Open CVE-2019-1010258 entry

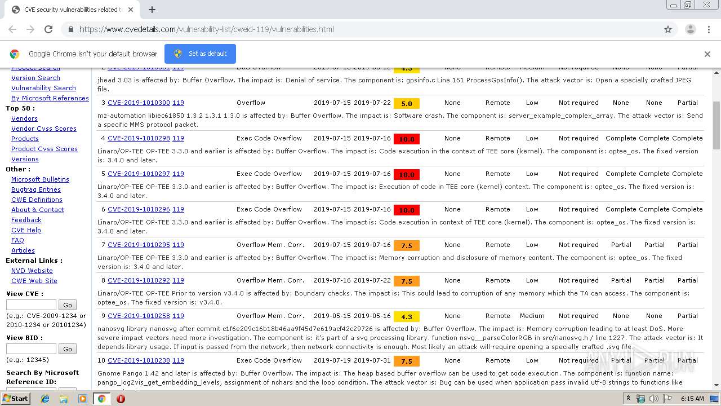click(139, 316)
